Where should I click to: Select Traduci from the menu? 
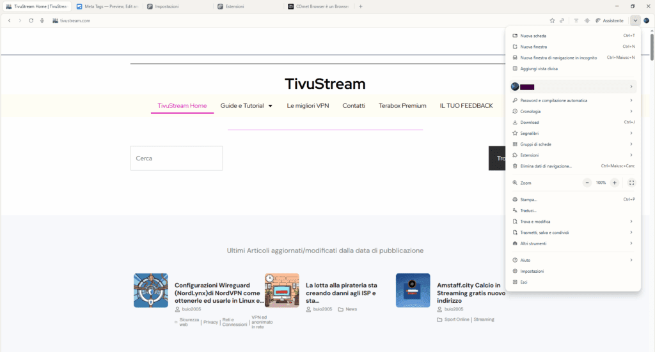pyautogui.click(x=573, y=211)
